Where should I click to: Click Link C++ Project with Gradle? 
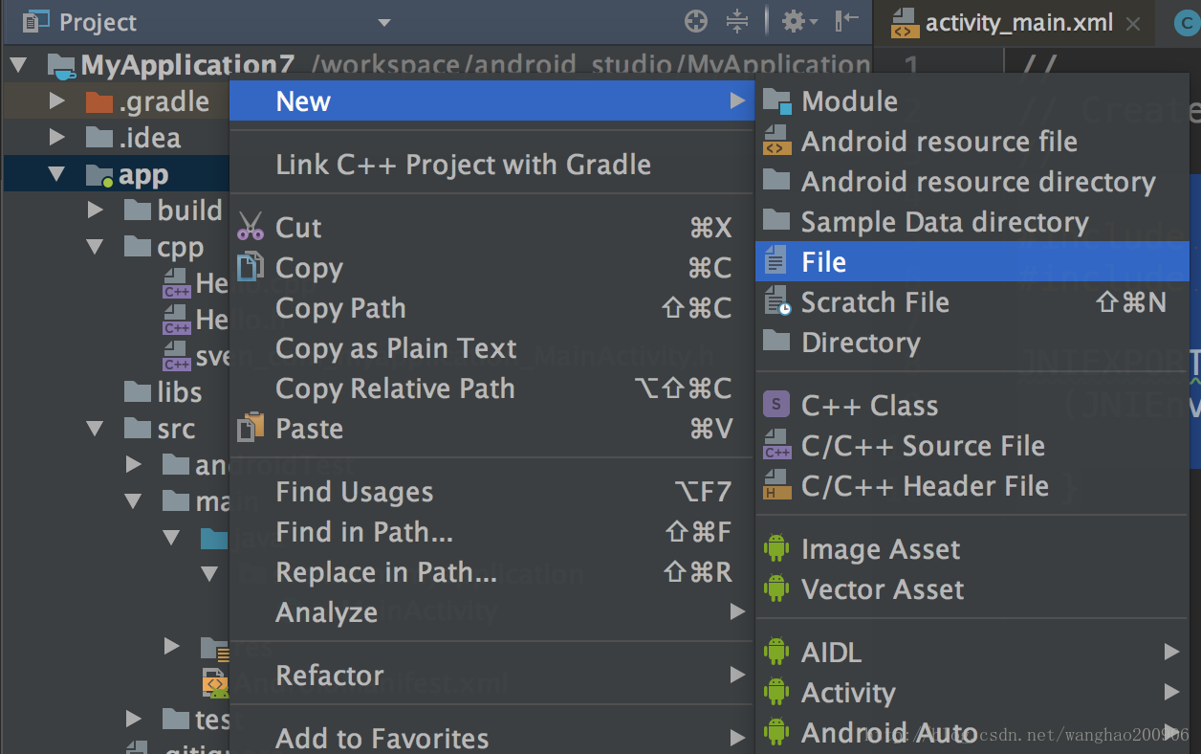tap(463, 165)
